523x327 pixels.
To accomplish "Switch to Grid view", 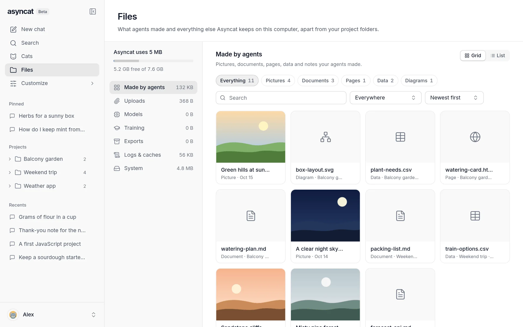I will point(473,56).
